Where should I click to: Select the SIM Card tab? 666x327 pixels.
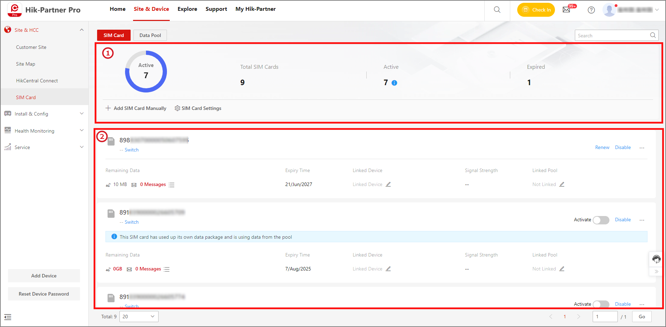pos(114,35)
